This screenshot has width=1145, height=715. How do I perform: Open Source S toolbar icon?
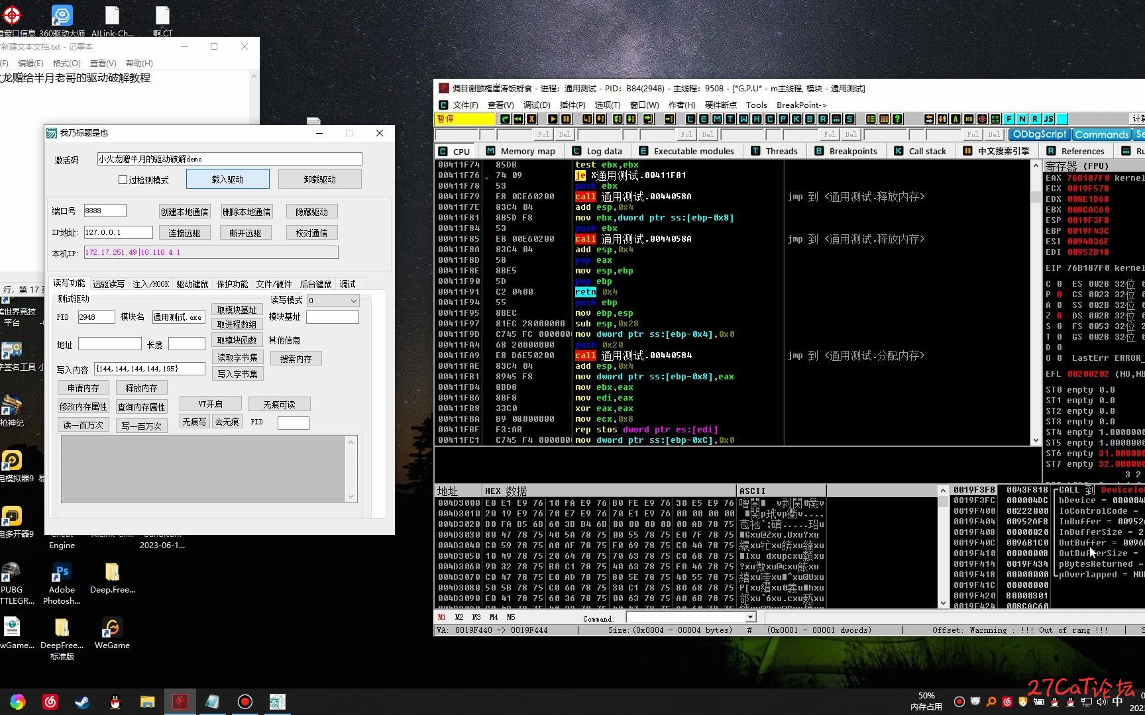click(x=849, y=119)
